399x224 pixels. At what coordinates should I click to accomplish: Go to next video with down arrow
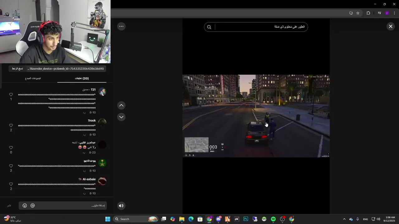[x=121, y=117]
